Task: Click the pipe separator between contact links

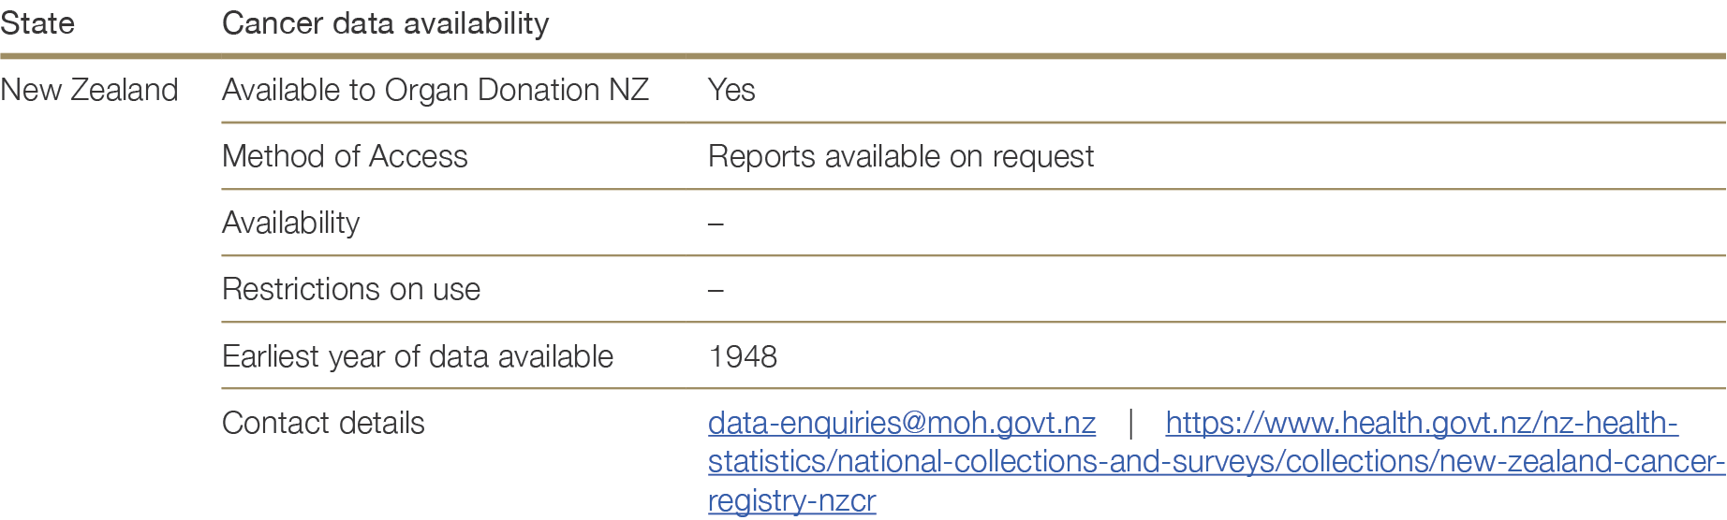Action: pyautogui.click(x=1131, y=424)
